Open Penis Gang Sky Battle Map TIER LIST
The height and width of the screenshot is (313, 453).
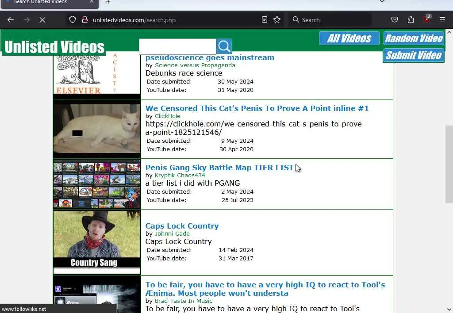pyautogui.click(x=219, y=168)
